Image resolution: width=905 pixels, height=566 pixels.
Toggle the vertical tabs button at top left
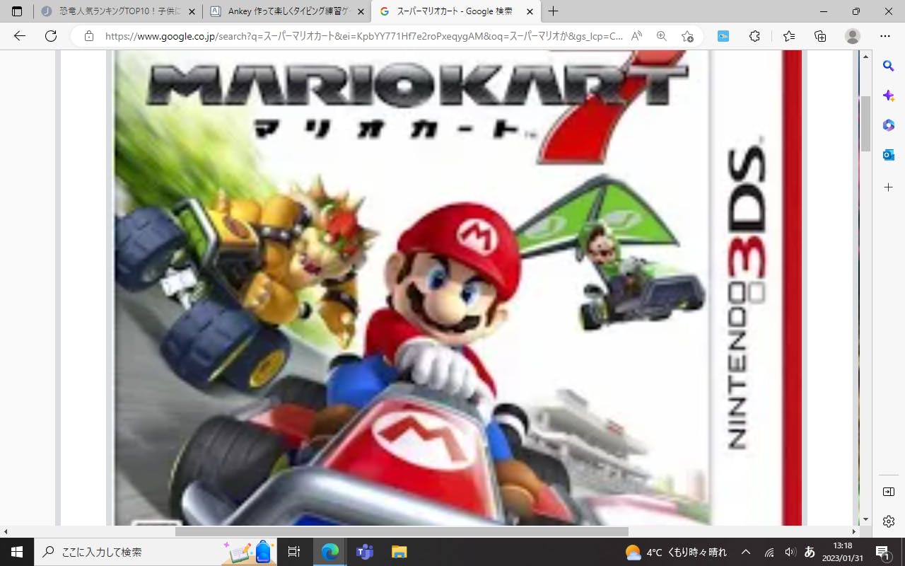click(17, 11)
